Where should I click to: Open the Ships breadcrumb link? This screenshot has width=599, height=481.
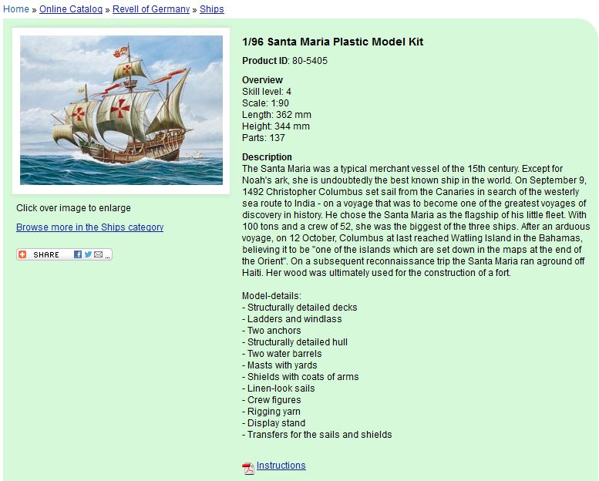[212, 8]
